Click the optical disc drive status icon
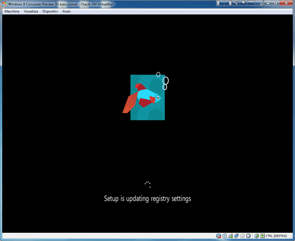 tap(224, 236)
